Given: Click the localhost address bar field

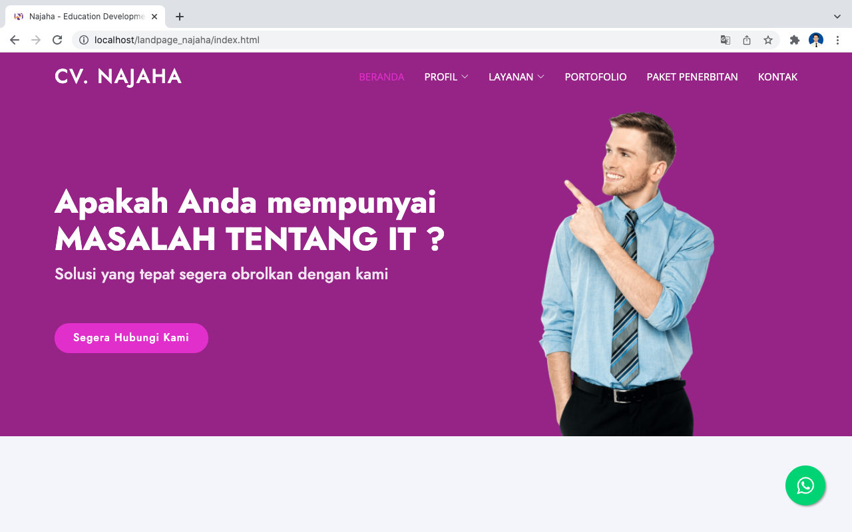Looking at the screenshot, I should click(399, 40).
